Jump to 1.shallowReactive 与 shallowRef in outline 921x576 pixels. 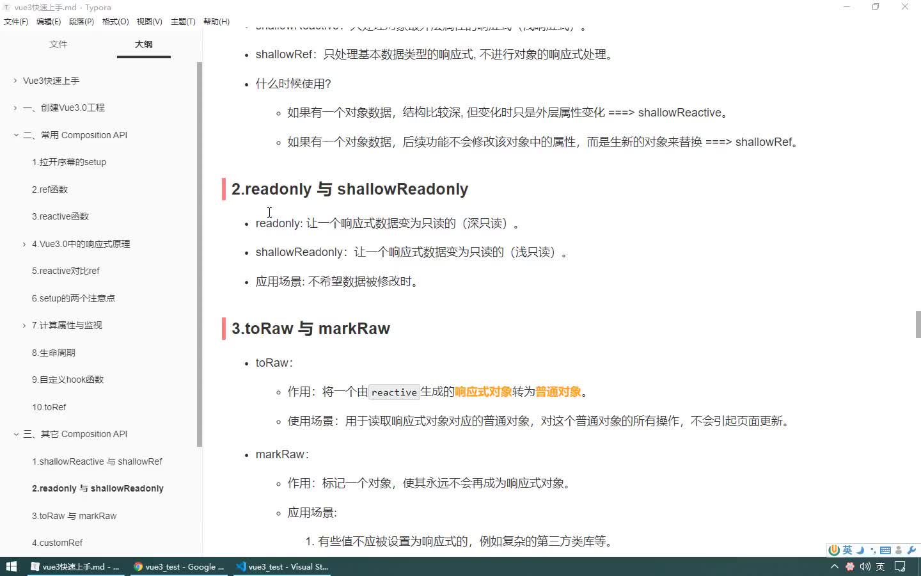click(x=97, y=461)
